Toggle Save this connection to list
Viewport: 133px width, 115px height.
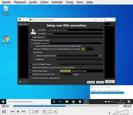(31, 78)
